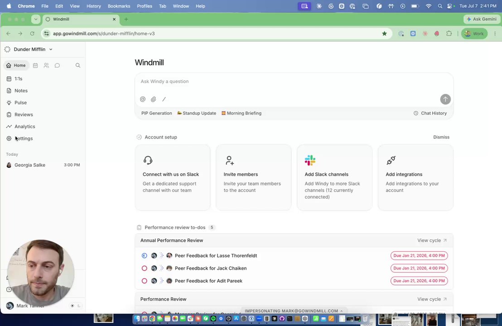Screen dimensions: 502x326
Task: Open Peer Feedback for Lasse Thorenfeldt
Action: pyautogui.click(x=216, y=256)
